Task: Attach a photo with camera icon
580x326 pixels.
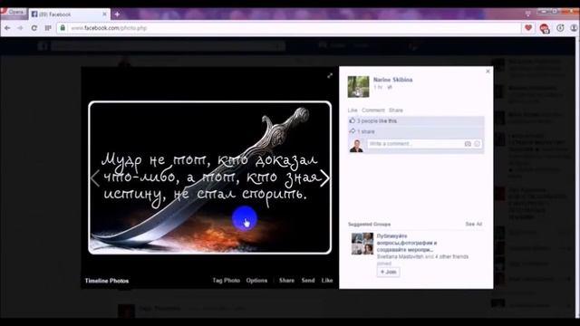Action: pos(468,144)
